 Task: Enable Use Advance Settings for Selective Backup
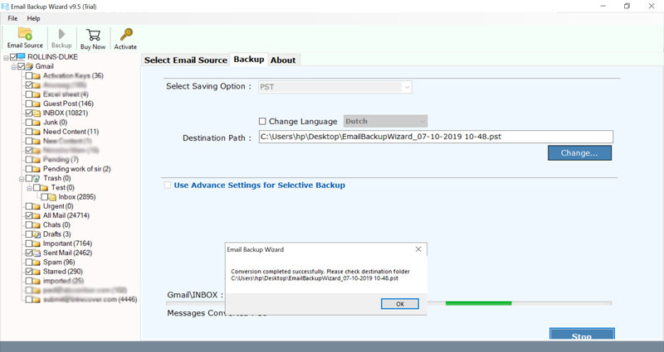click(x=168, y=186)
